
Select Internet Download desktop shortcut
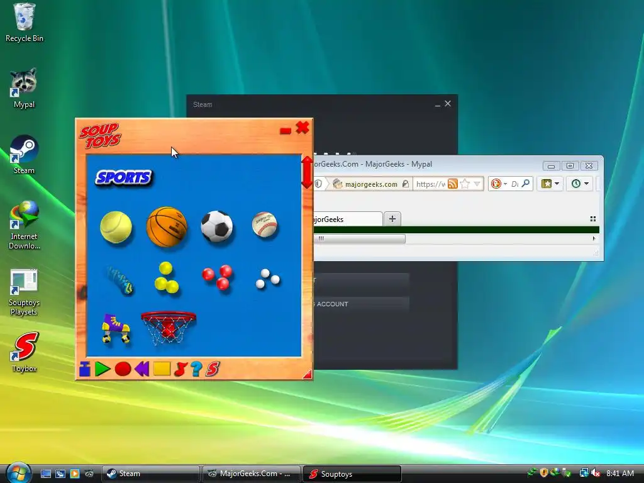coord(25,225)
